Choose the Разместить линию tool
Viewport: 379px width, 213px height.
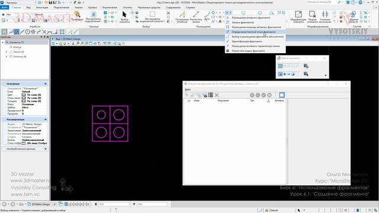click(x=196, y=17)
